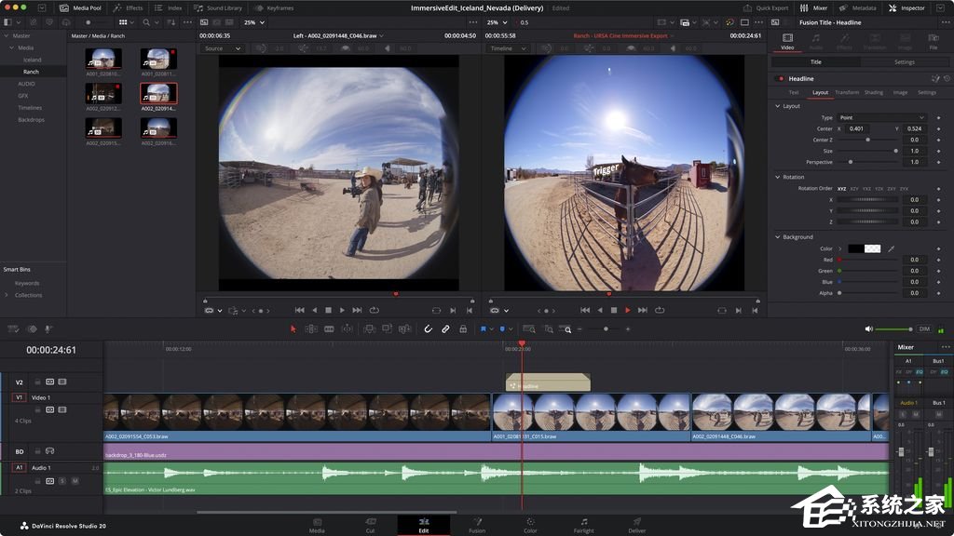Screen dimensions: 954x536
Task: Toggle the timeline snapping magnet icon
Action: tap(429, 328)
